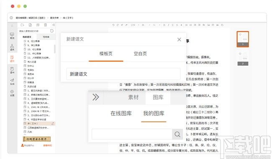Click the new folder icon in the list toolbar
Image resolution: width=272 pixels, height=159 pixels.
[x=22, y=25]
